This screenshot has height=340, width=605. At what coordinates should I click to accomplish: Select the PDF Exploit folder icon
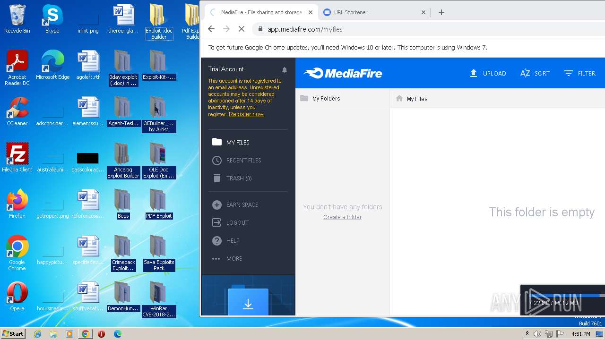(159, 204)
